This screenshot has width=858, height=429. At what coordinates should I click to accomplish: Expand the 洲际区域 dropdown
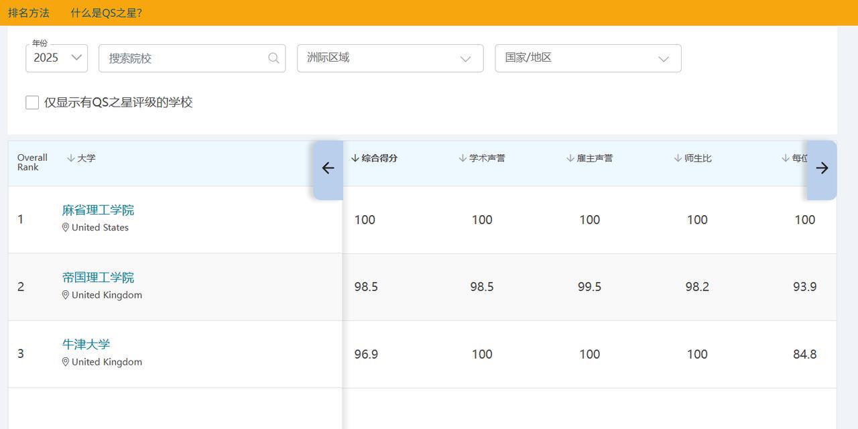[390, 58]
